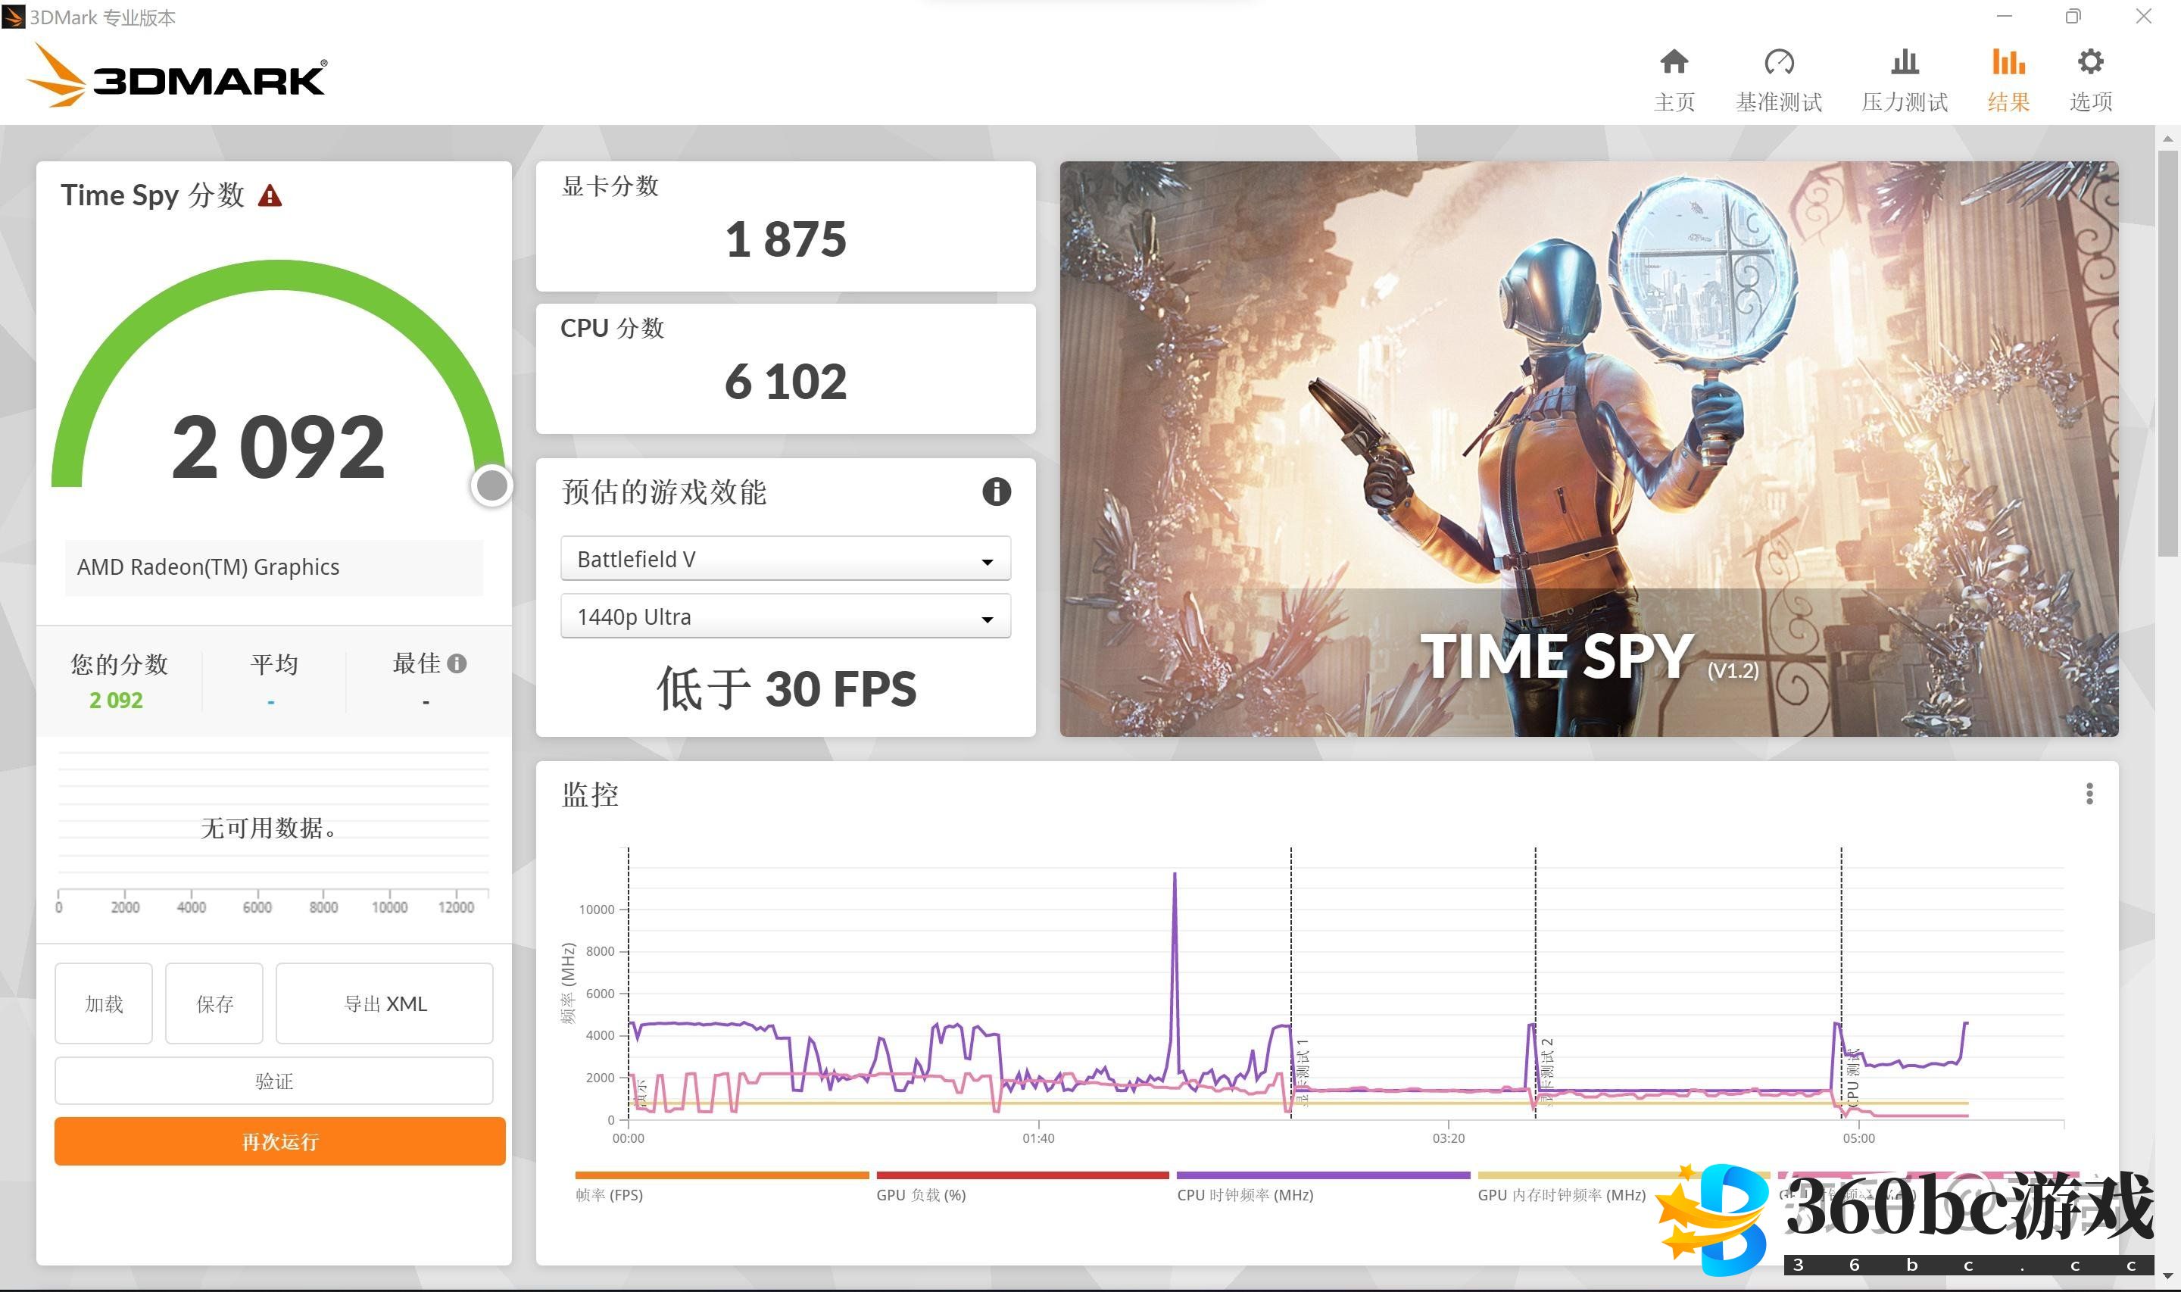Viewport: 2181px width, 1292px height.
Task: Click the 验证 button
Action: coord(274,1081)
